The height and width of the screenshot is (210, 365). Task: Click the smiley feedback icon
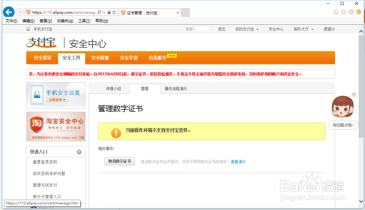click(359, 12)
